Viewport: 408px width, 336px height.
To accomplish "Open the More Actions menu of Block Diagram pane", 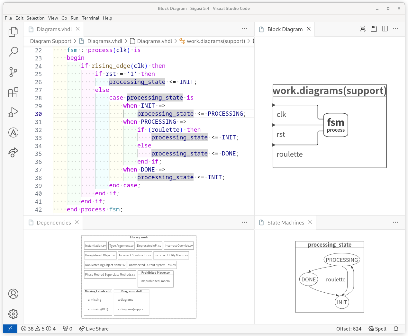I will [395, 29].
